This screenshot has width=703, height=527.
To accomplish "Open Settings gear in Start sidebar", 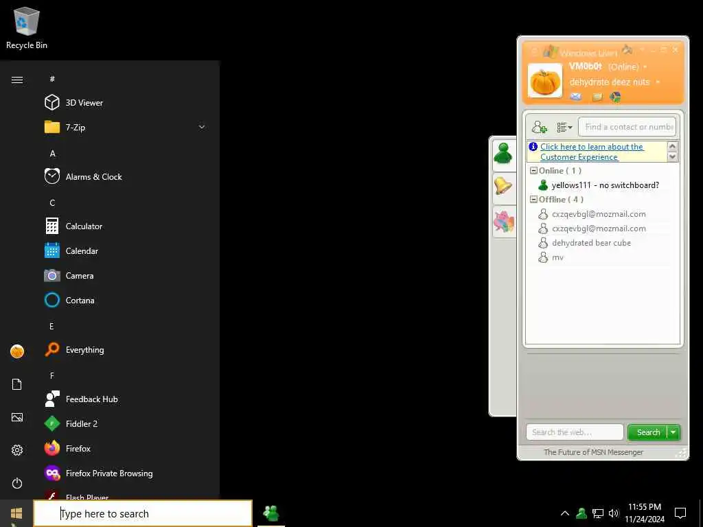I will (17, 450).
